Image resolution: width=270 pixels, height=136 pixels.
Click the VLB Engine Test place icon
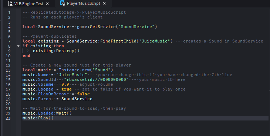(10, 3)
